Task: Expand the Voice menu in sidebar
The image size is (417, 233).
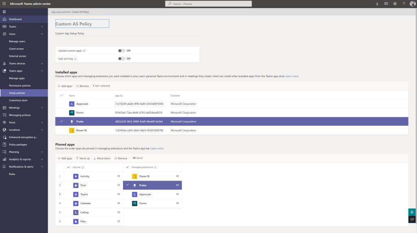Action: [x=42, y=123]
